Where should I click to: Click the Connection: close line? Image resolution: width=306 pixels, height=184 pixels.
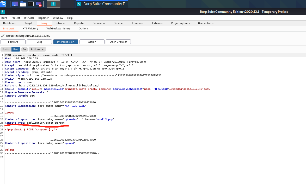click(18, 82)
